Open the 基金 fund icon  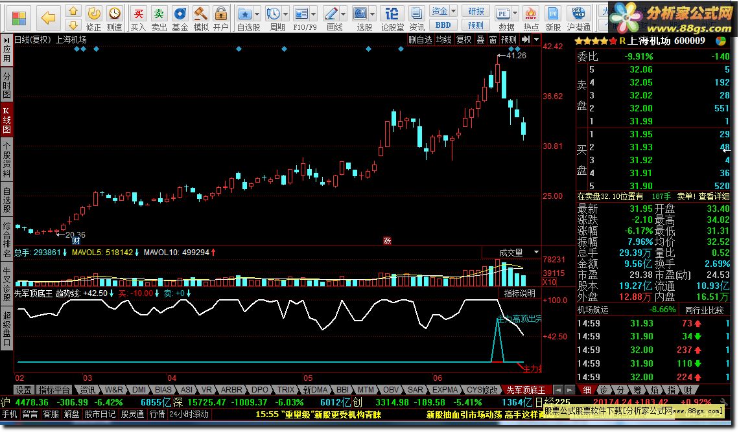tap(180, 13)
